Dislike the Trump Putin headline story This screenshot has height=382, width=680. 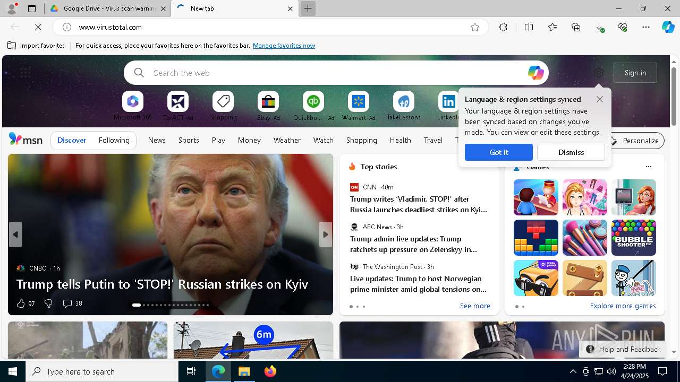click(x=48, y=303)
